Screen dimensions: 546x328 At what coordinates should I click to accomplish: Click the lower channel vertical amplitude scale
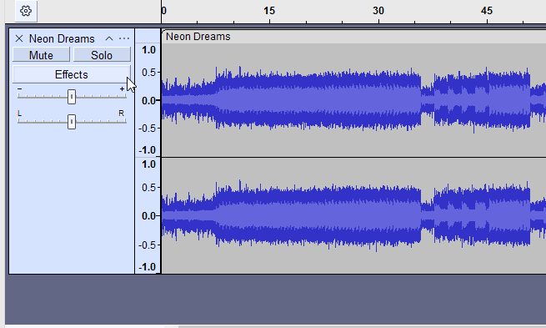coord(148,216)
